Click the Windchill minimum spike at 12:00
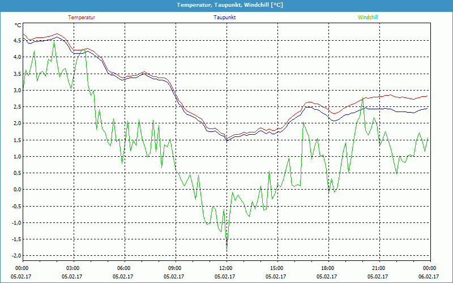This screenshot has height=283, width=453. tap(227, 250)
